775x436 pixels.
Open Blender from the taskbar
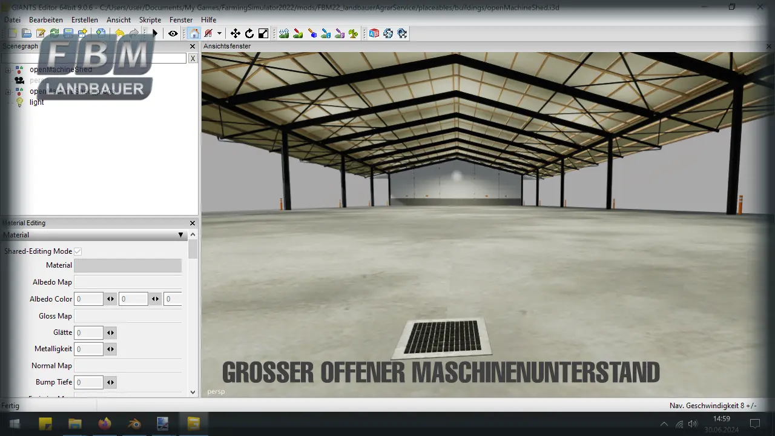click(x=134, y=423)
